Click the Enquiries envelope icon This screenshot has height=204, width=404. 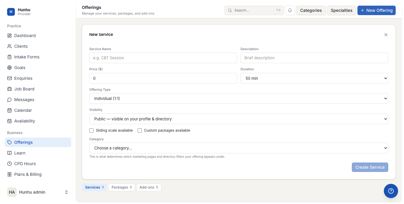click(9, 78)
